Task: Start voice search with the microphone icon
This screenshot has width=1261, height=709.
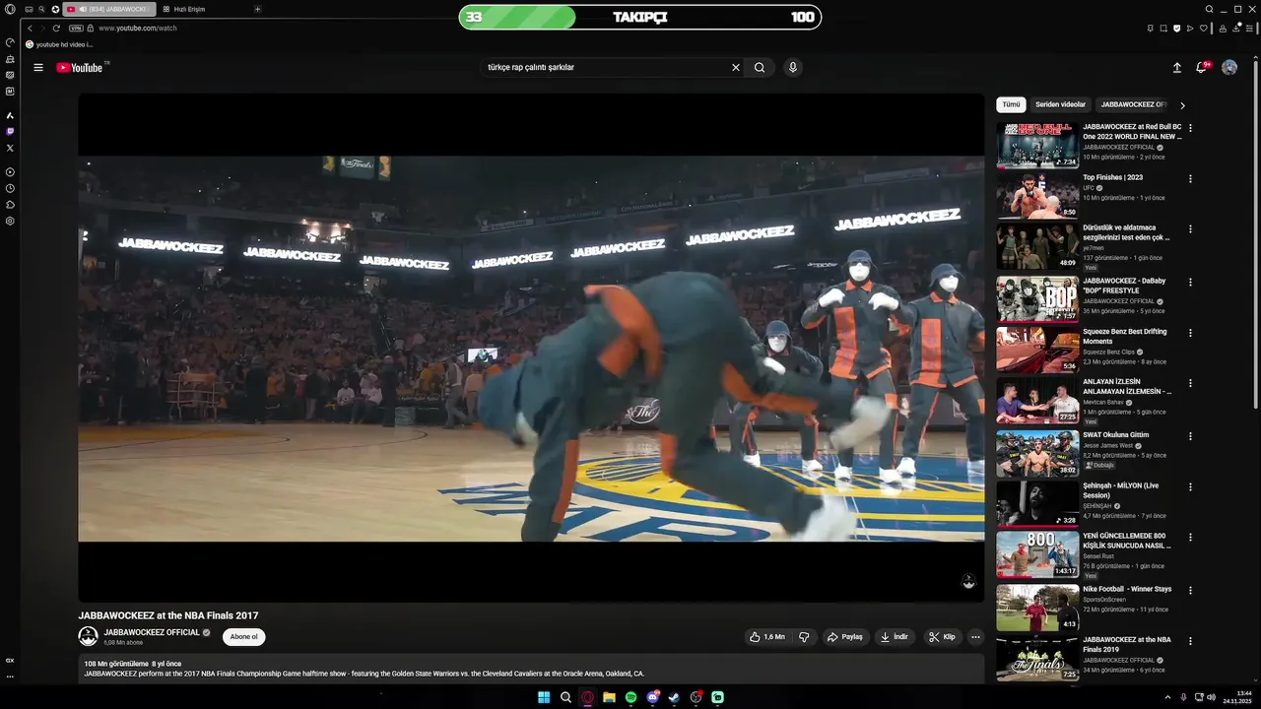Action: [792, 68]
